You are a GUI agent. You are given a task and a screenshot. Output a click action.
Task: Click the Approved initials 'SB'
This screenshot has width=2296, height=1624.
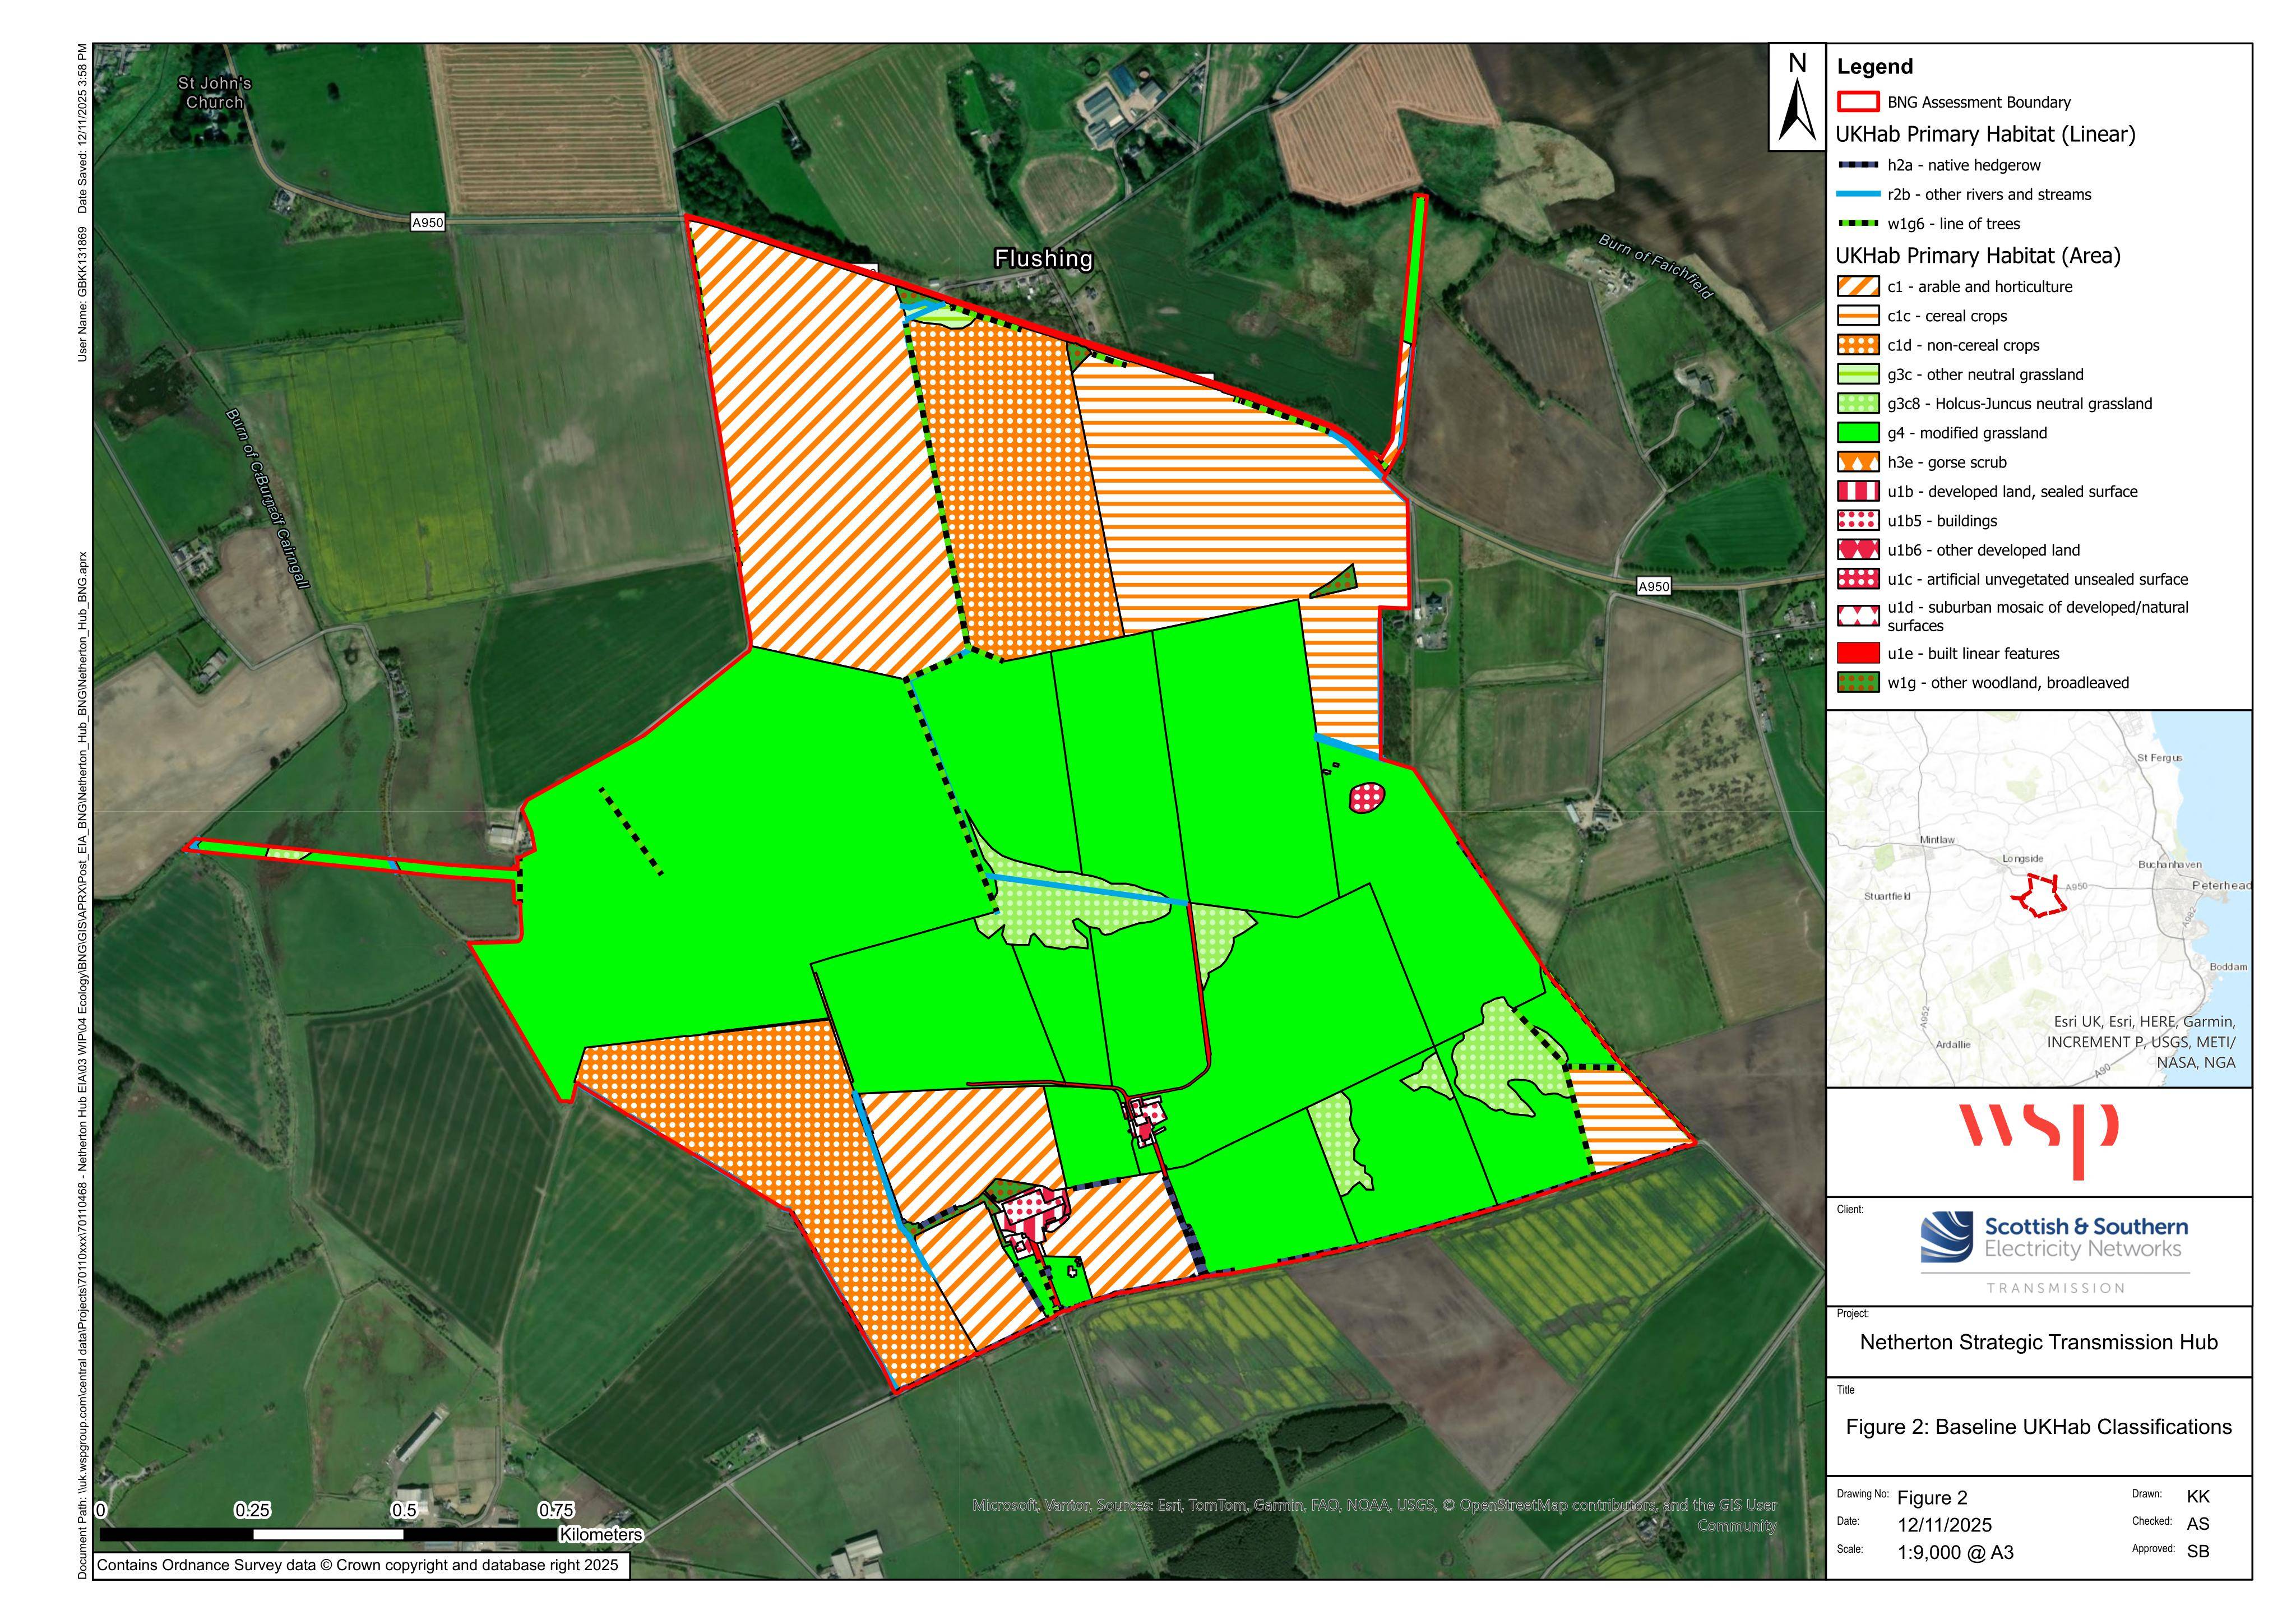pyautogui.click(x=2198, y=1551)
